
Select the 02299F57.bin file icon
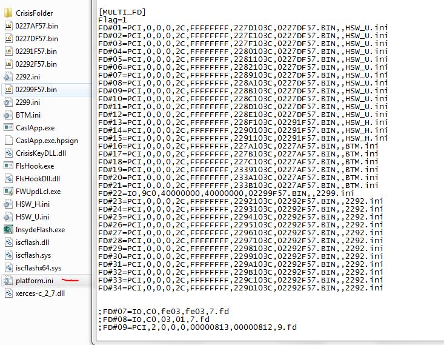click(8, 90)
